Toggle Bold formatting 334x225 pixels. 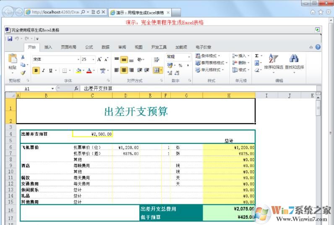point(36,71)
